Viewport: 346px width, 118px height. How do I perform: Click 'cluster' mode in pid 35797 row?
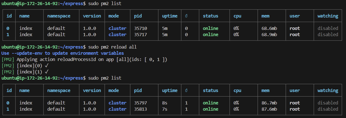[117, 103]
